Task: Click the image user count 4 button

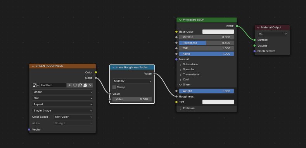Action: coord(69,85)
